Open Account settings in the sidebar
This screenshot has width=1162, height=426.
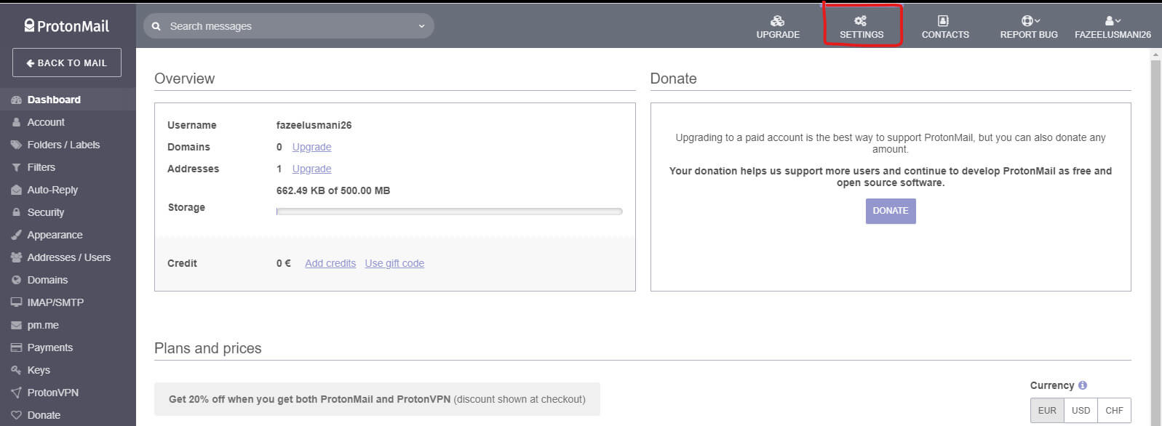coord(68,122)
